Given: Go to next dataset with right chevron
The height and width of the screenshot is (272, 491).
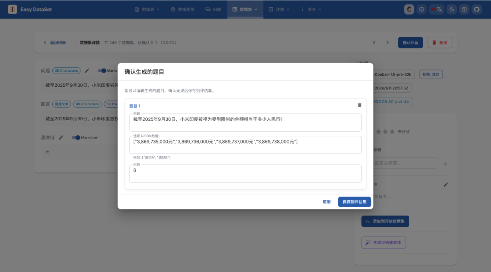Looking at the screenshot, I should coord(387,43).
